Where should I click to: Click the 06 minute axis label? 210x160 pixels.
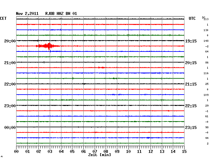(83, 152)
